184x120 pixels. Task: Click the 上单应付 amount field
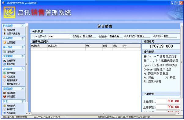pos(168,101)
